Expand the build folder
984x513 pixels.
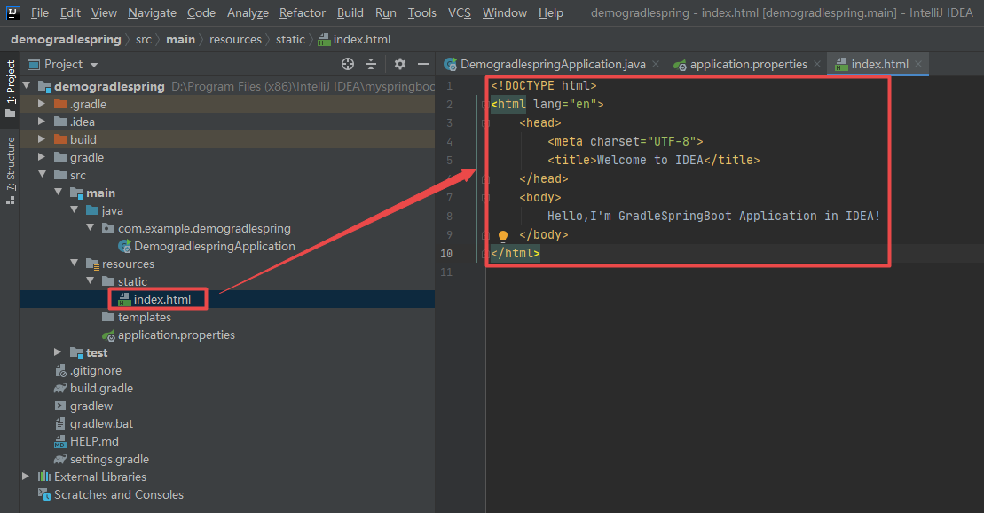tap(42, 138)
